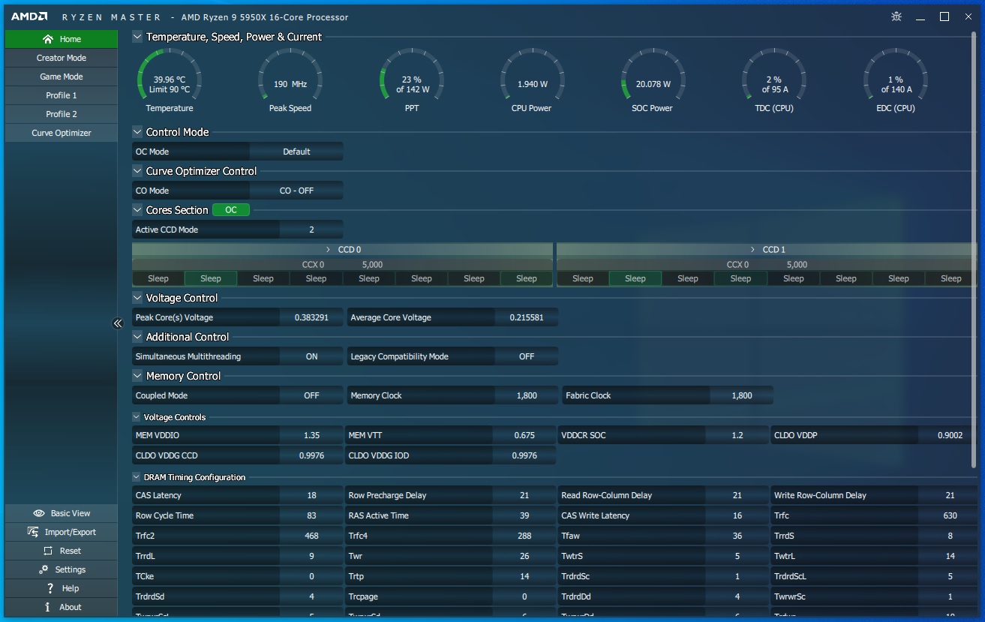Expand the CCD 0 core group
985x622 pixels.
[328, 249]
